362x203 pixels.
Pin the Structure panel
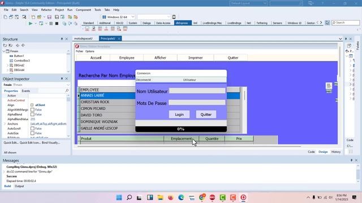click(62, 39)
